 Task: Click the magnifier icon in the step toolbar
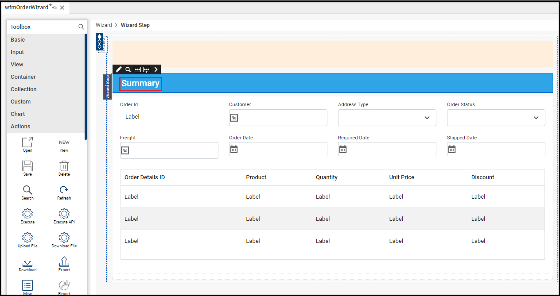pos(128,69)
